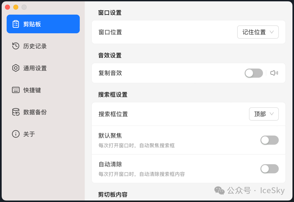Click the chevron arrow beside 顶部

(272, 114)
